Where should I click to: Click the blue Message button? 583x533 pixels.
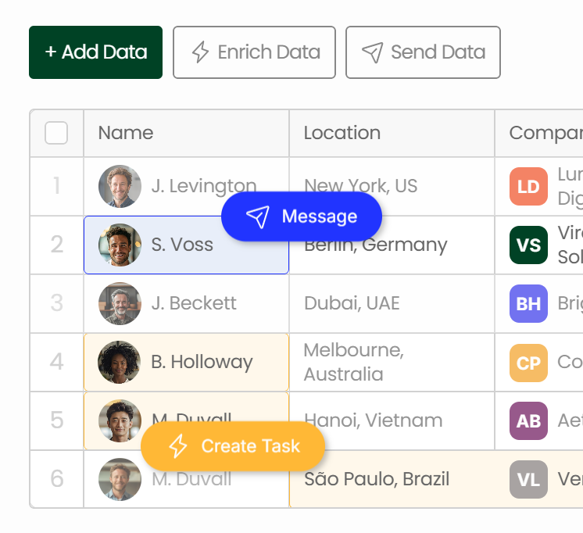click(x=302, y=216)
